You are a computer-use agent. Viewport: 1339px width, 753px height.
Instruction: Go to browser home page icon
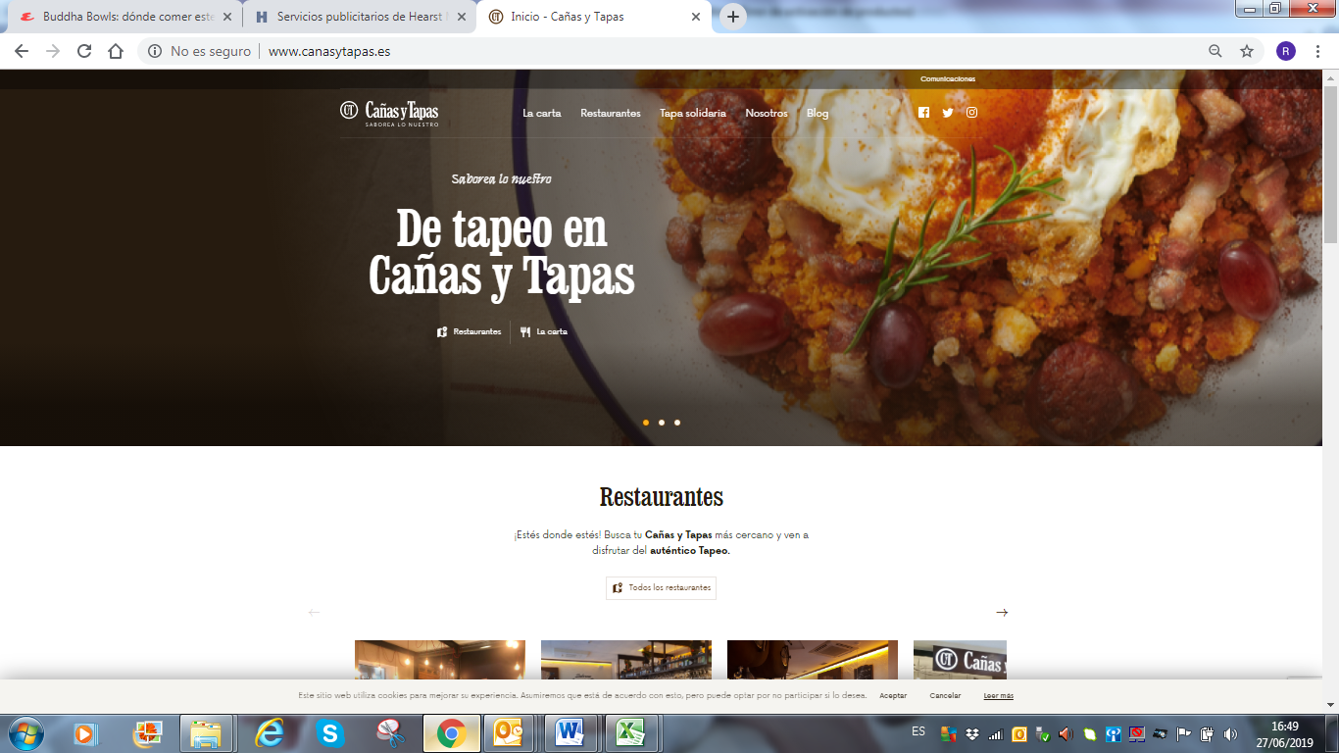click(x=116, y=51)
